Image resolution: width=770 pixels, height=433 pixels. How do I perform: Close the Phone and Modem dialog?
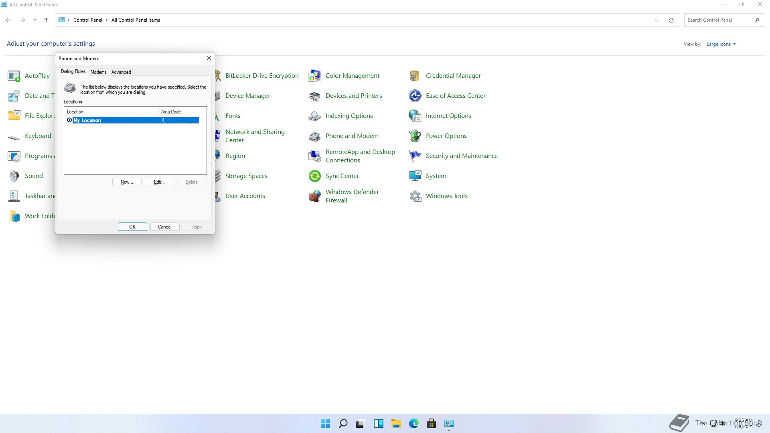(x=209, y=59)
